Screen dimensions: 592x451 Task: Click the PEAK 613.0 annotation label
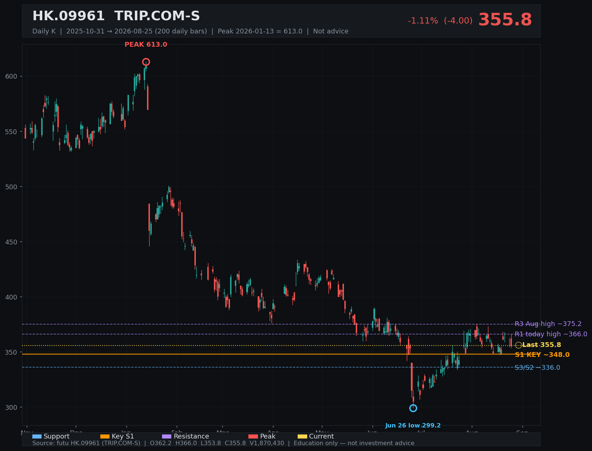146,44
